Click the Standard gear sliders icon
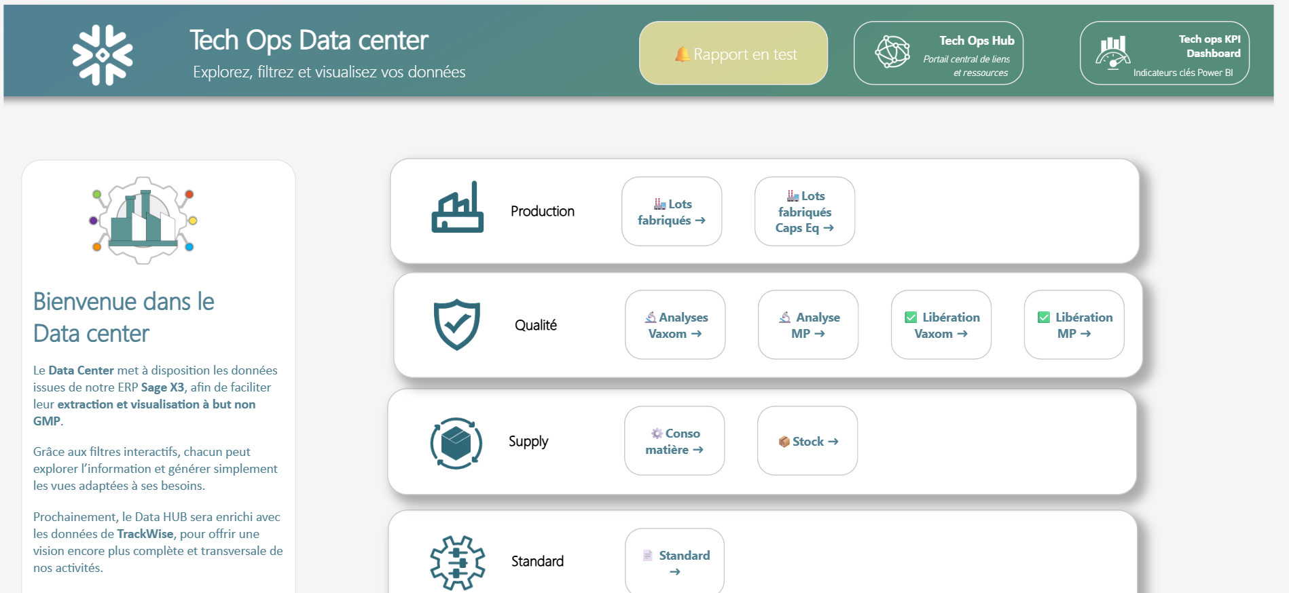 click(x=457, y=562)
